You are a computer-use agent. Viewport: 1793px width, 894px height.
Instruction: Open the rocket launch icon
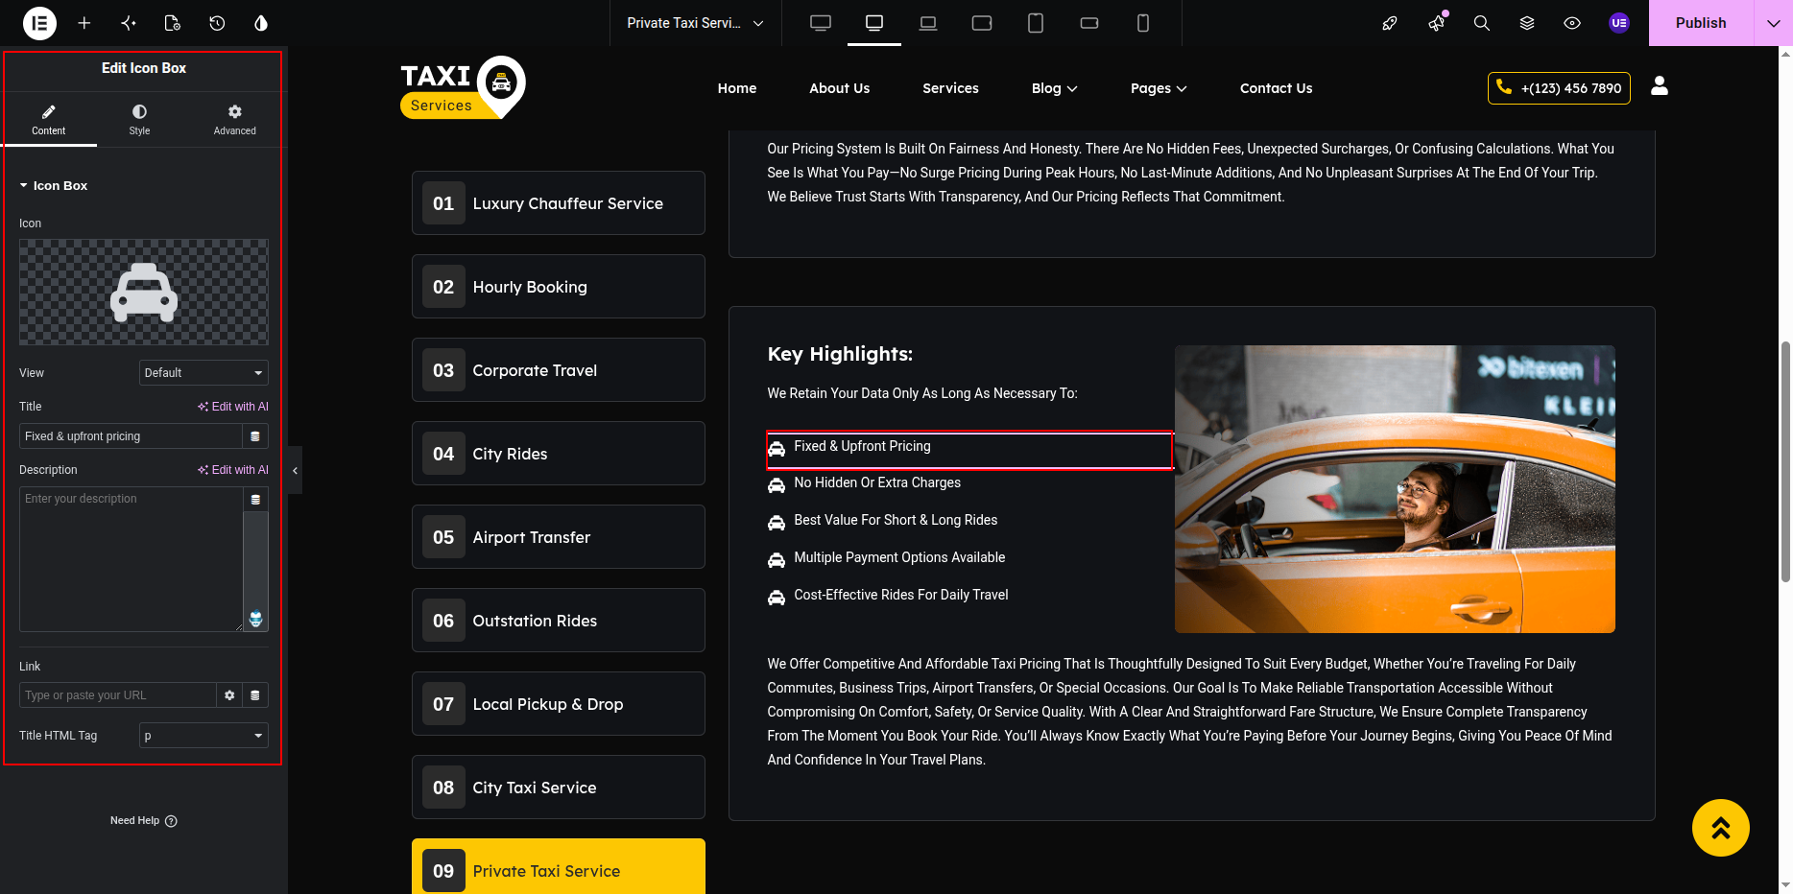point(1390,23)
